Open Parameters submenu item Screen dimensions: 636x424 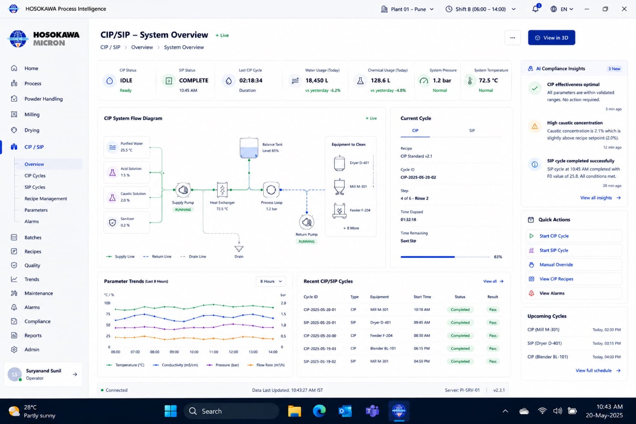[36, 210]
